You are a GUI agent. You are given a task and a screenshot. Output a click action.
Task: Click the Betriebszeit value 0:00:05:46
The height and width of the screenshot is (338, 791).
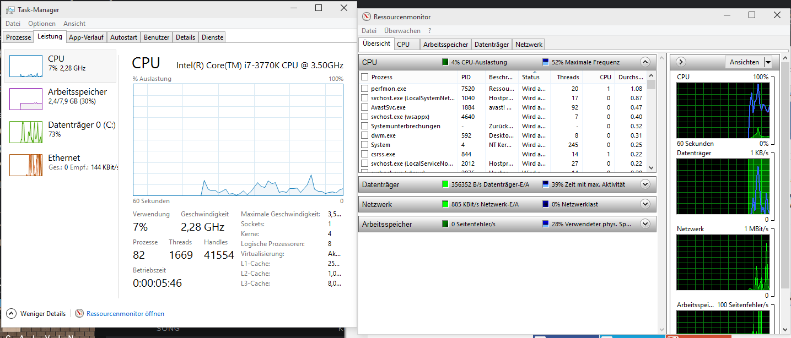[x=157, y=283]
